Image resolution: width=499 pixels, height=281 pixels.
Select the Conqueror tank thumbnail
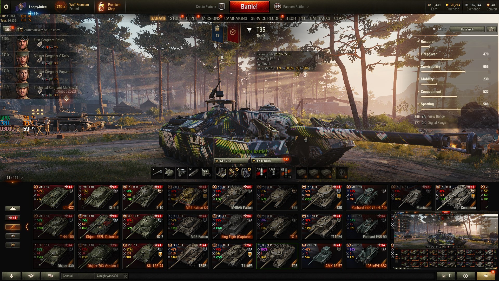(456, 198)
